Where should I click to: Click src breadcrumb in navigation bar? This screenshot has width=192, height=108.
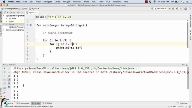(x=24, y=9)
